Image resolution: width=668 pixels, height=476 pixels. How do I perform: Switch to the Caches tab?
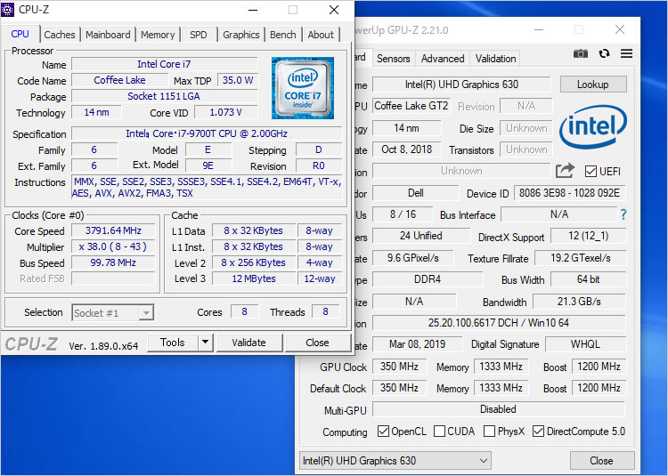(59, 35)
